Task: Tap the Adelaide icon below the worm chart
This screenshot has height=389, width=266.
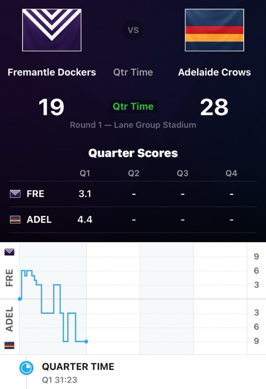Action: pos(9,345)
